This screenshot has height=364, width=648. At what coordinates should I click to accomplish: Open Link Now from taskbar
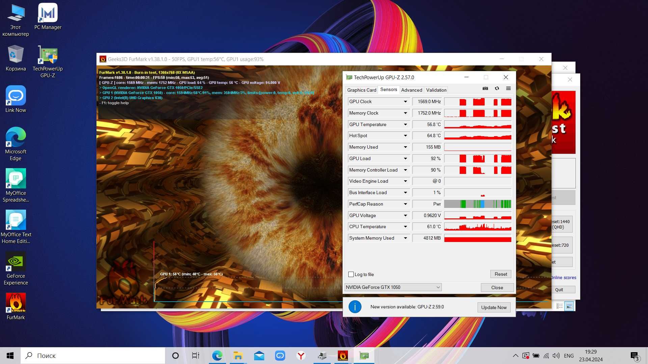(x=280, y=356)
